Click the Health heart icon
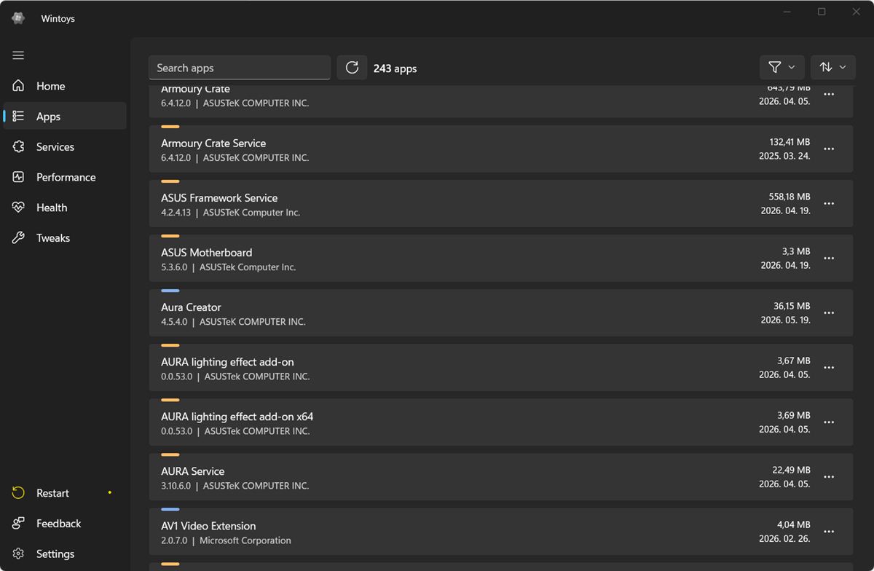 19,208
